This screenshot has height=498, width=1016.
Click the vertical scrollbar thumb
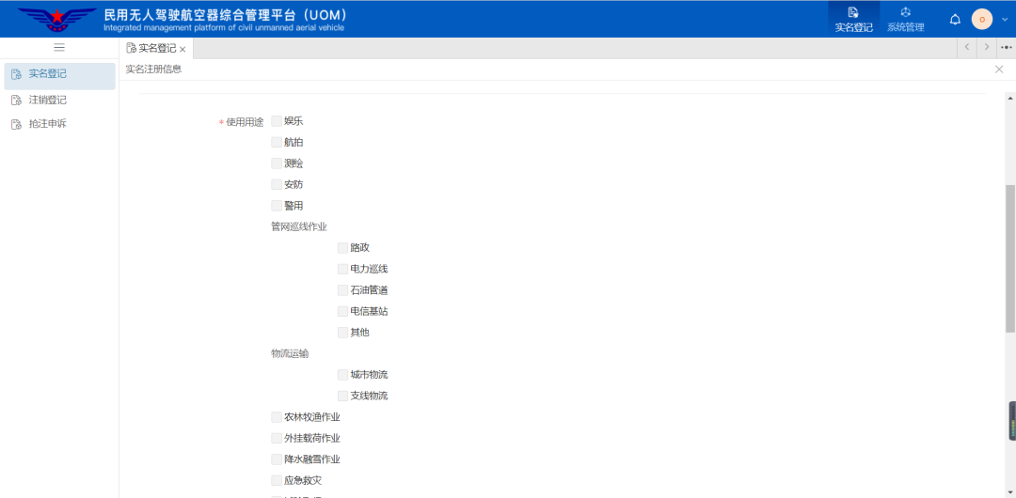[1010, 258]
